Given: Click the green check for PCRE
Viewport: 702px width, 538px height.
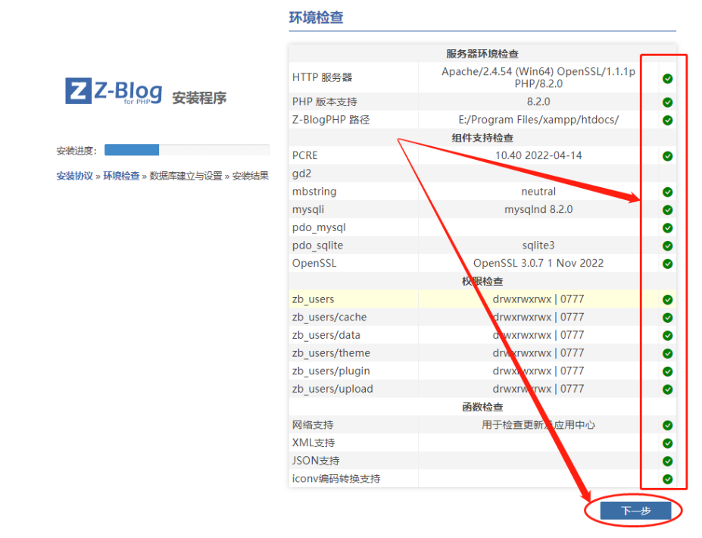Looking at the screenshot, I should point(667,156).
